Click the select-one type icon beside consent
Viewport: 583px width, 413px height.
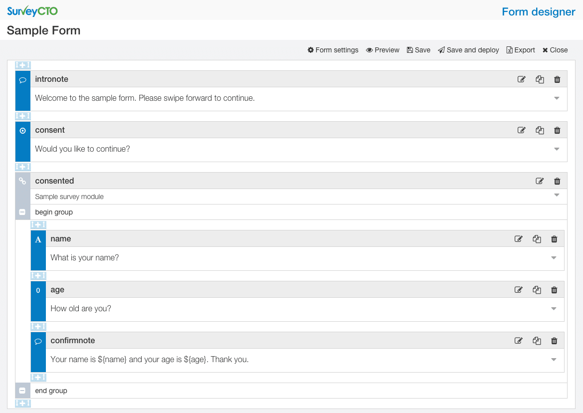point(22,131)
